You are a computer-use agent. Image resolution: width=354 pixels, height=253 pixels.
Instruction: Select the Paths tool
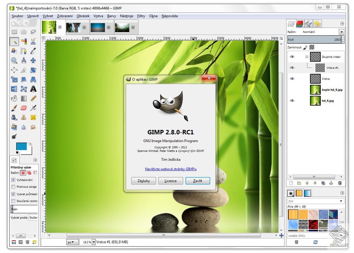pos(24,51)
